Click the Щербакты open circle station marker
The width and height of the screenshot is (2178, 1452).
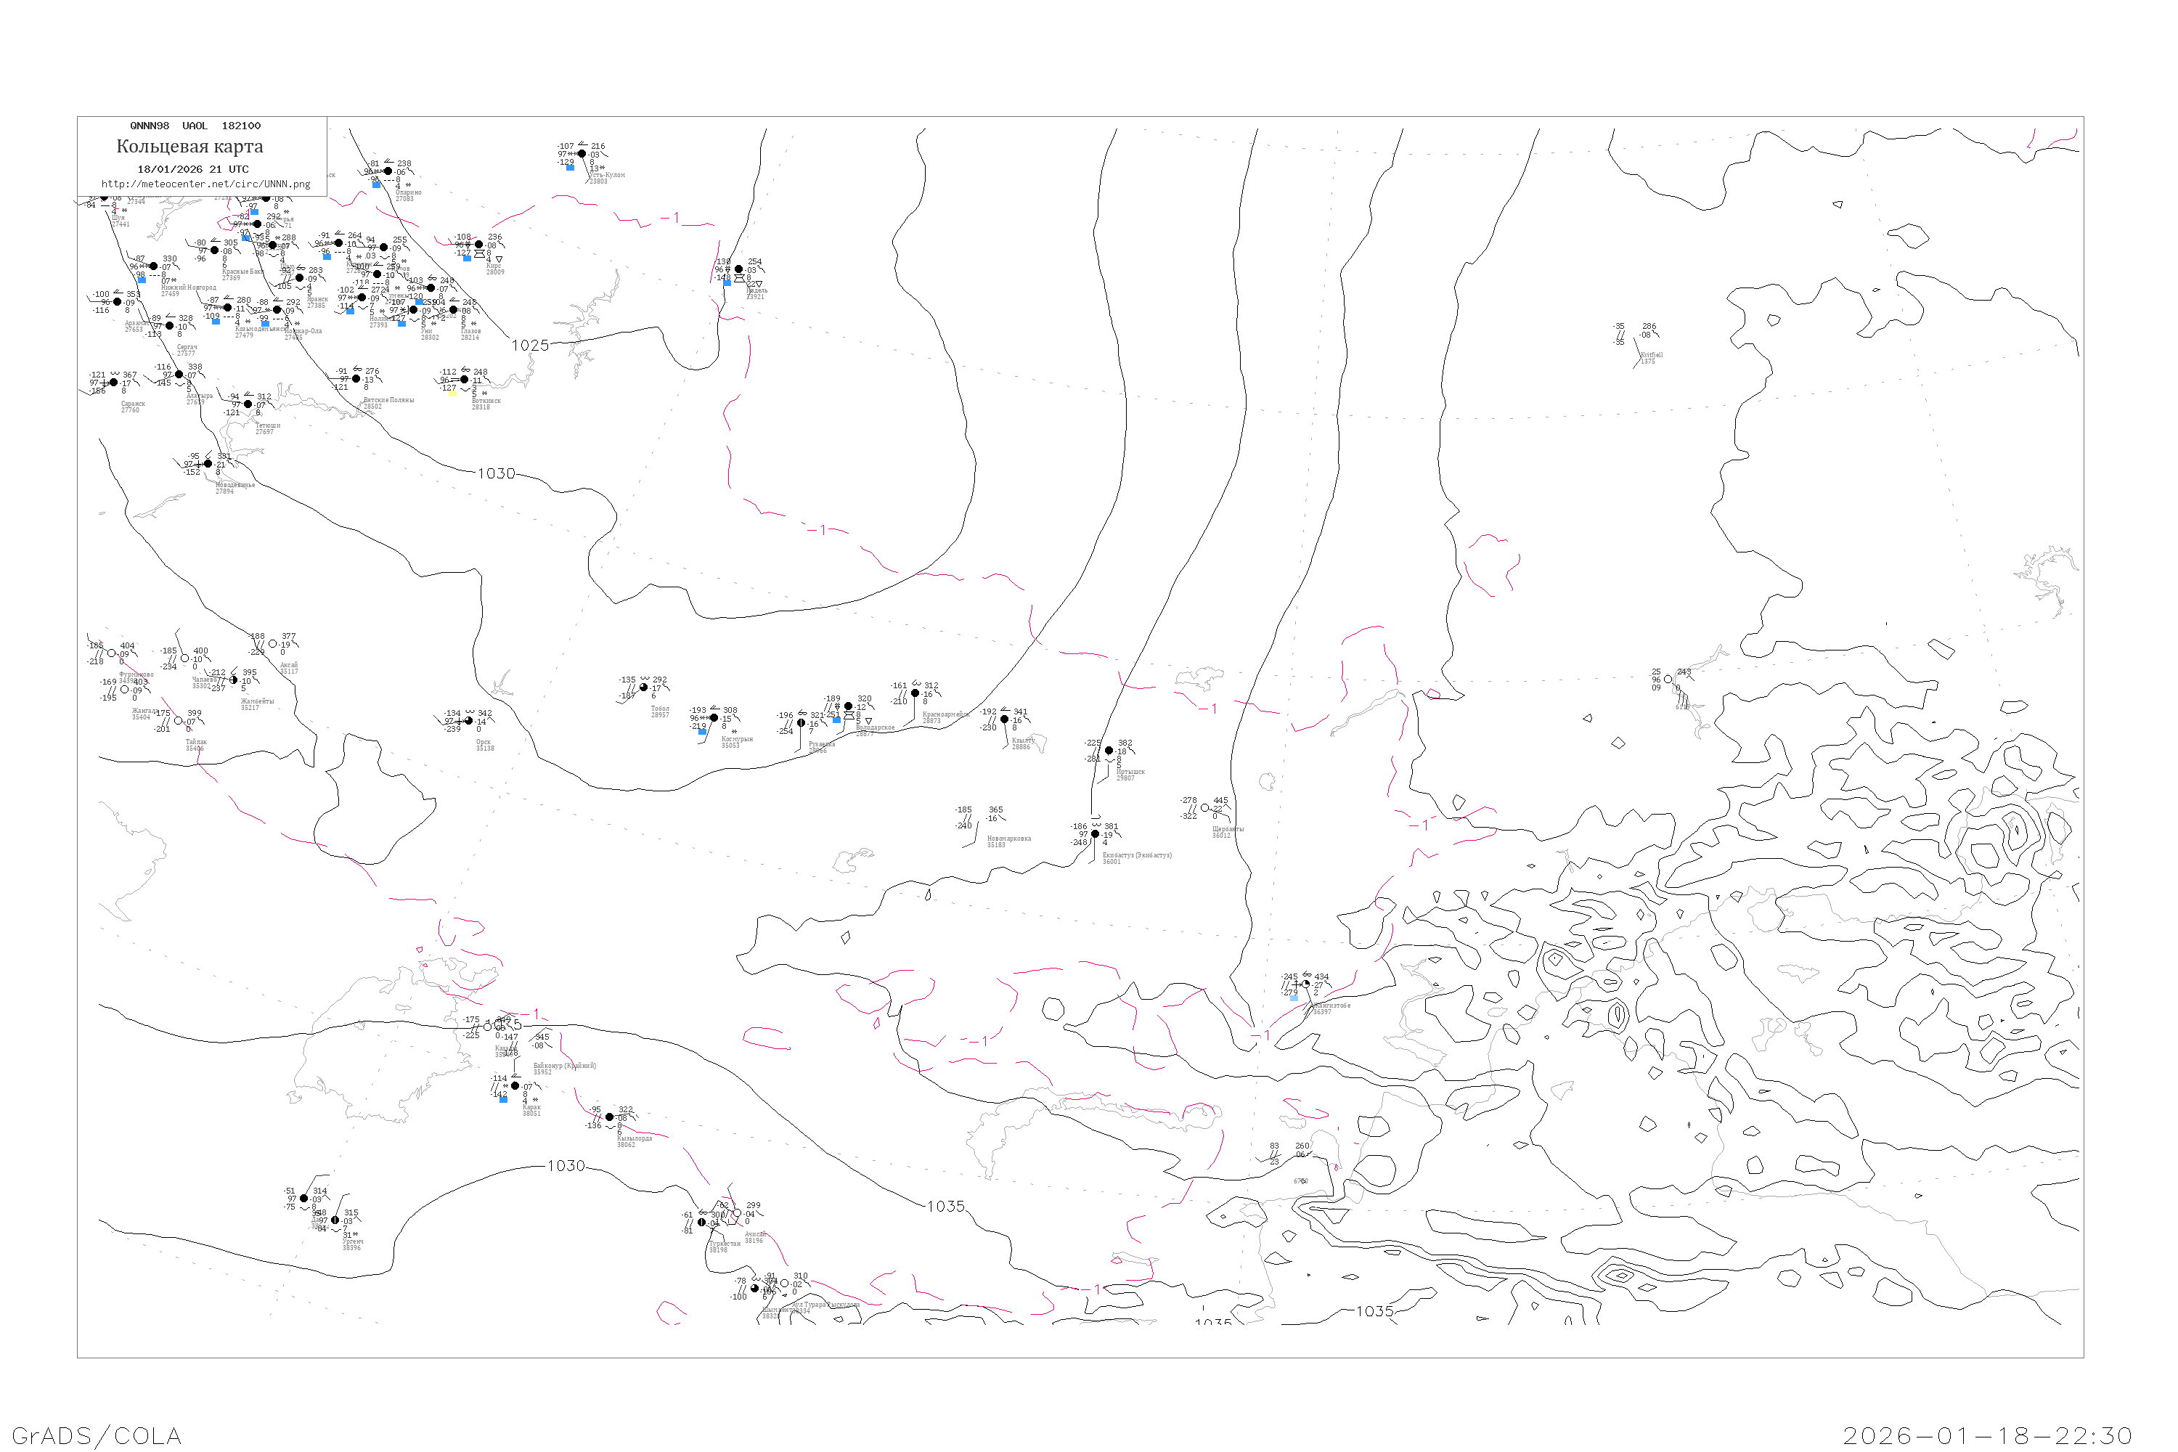pyautogui.click(x=1204, y=809)
